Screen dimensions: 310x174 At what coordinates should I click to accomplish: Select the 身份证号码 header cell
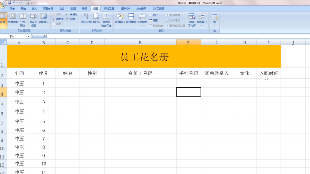pyautogui.click(x=140, y=73)
